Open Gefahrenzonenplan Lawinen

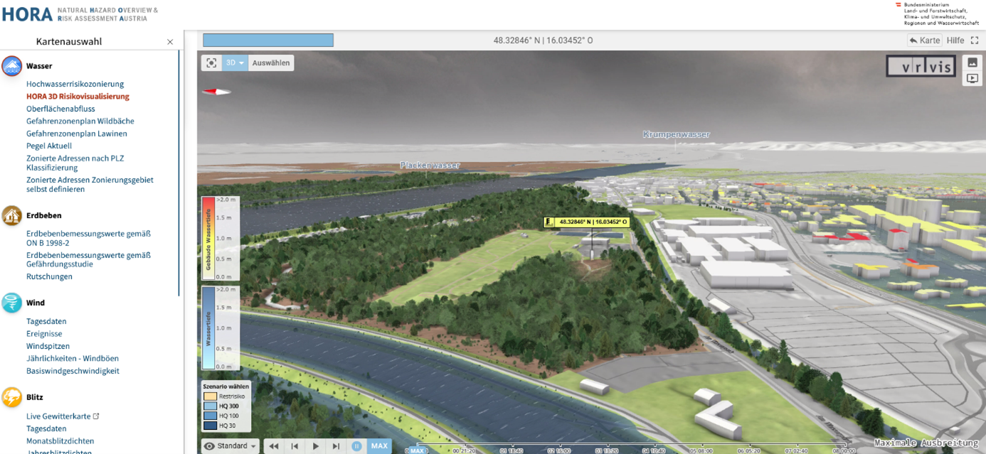77,134
